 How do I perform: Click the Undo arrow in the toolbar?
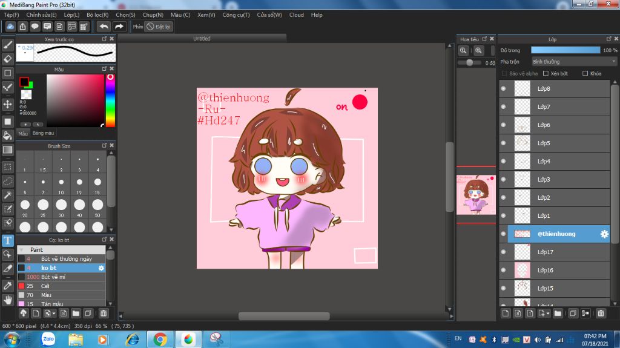104,27
